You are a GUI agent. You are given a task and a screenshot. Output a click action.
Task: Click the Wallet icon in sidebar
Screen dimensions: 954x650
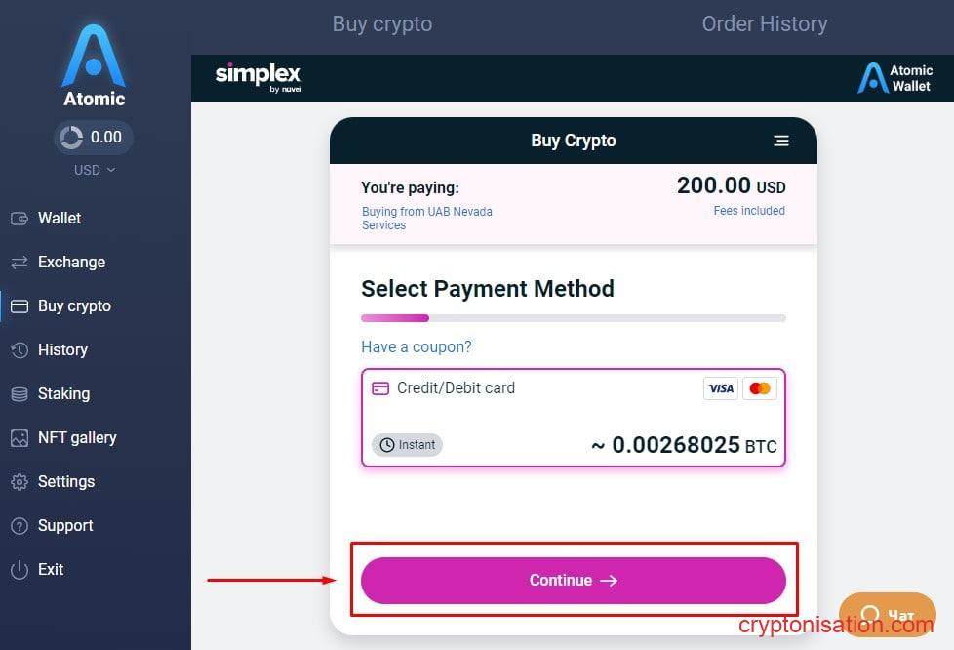click(20, 219)
